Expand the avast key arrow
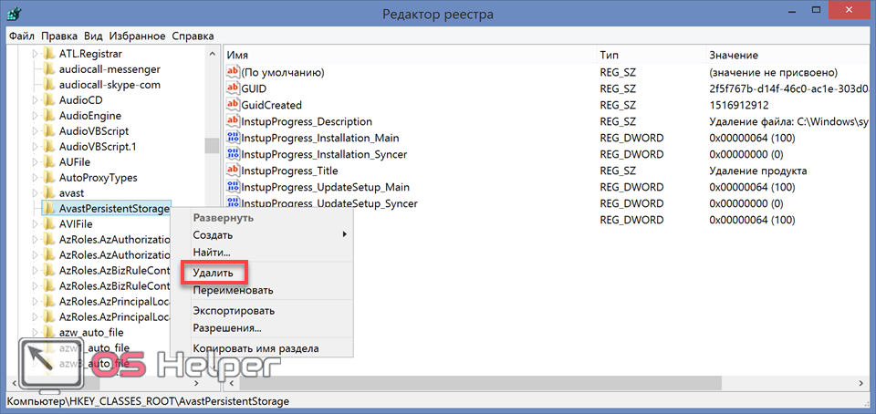Viewport: 876px width, 414px height. [35, 193]
